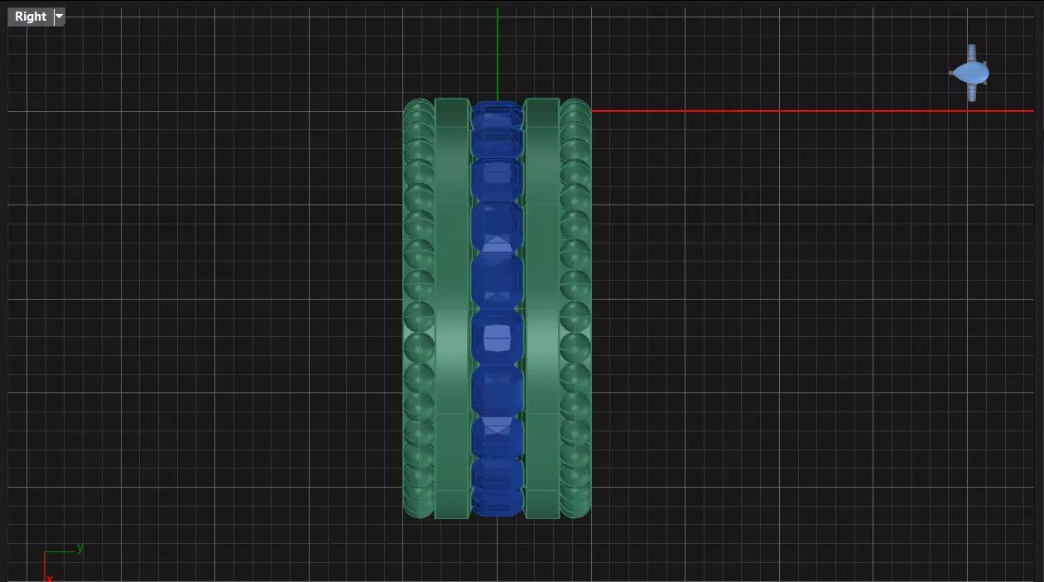Click the blue airplane-shaped icon in the viewport
This screenshot has width=1044, height=582.
pyautogui.click(x=970, y=74)
